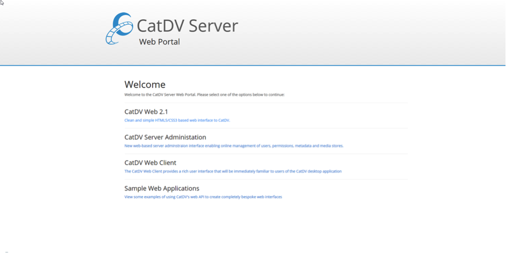Follow the "New web-based server" description link
The height and width of the screenshot is (253, 506).
pos(233,146)
